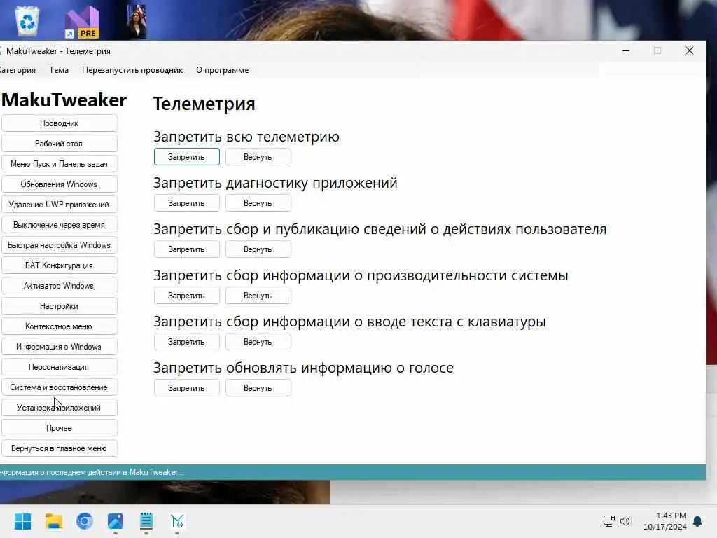Viewport: 717px width, 538px height.
Task: Open the Windows Start menu
Action: [23, 521]
